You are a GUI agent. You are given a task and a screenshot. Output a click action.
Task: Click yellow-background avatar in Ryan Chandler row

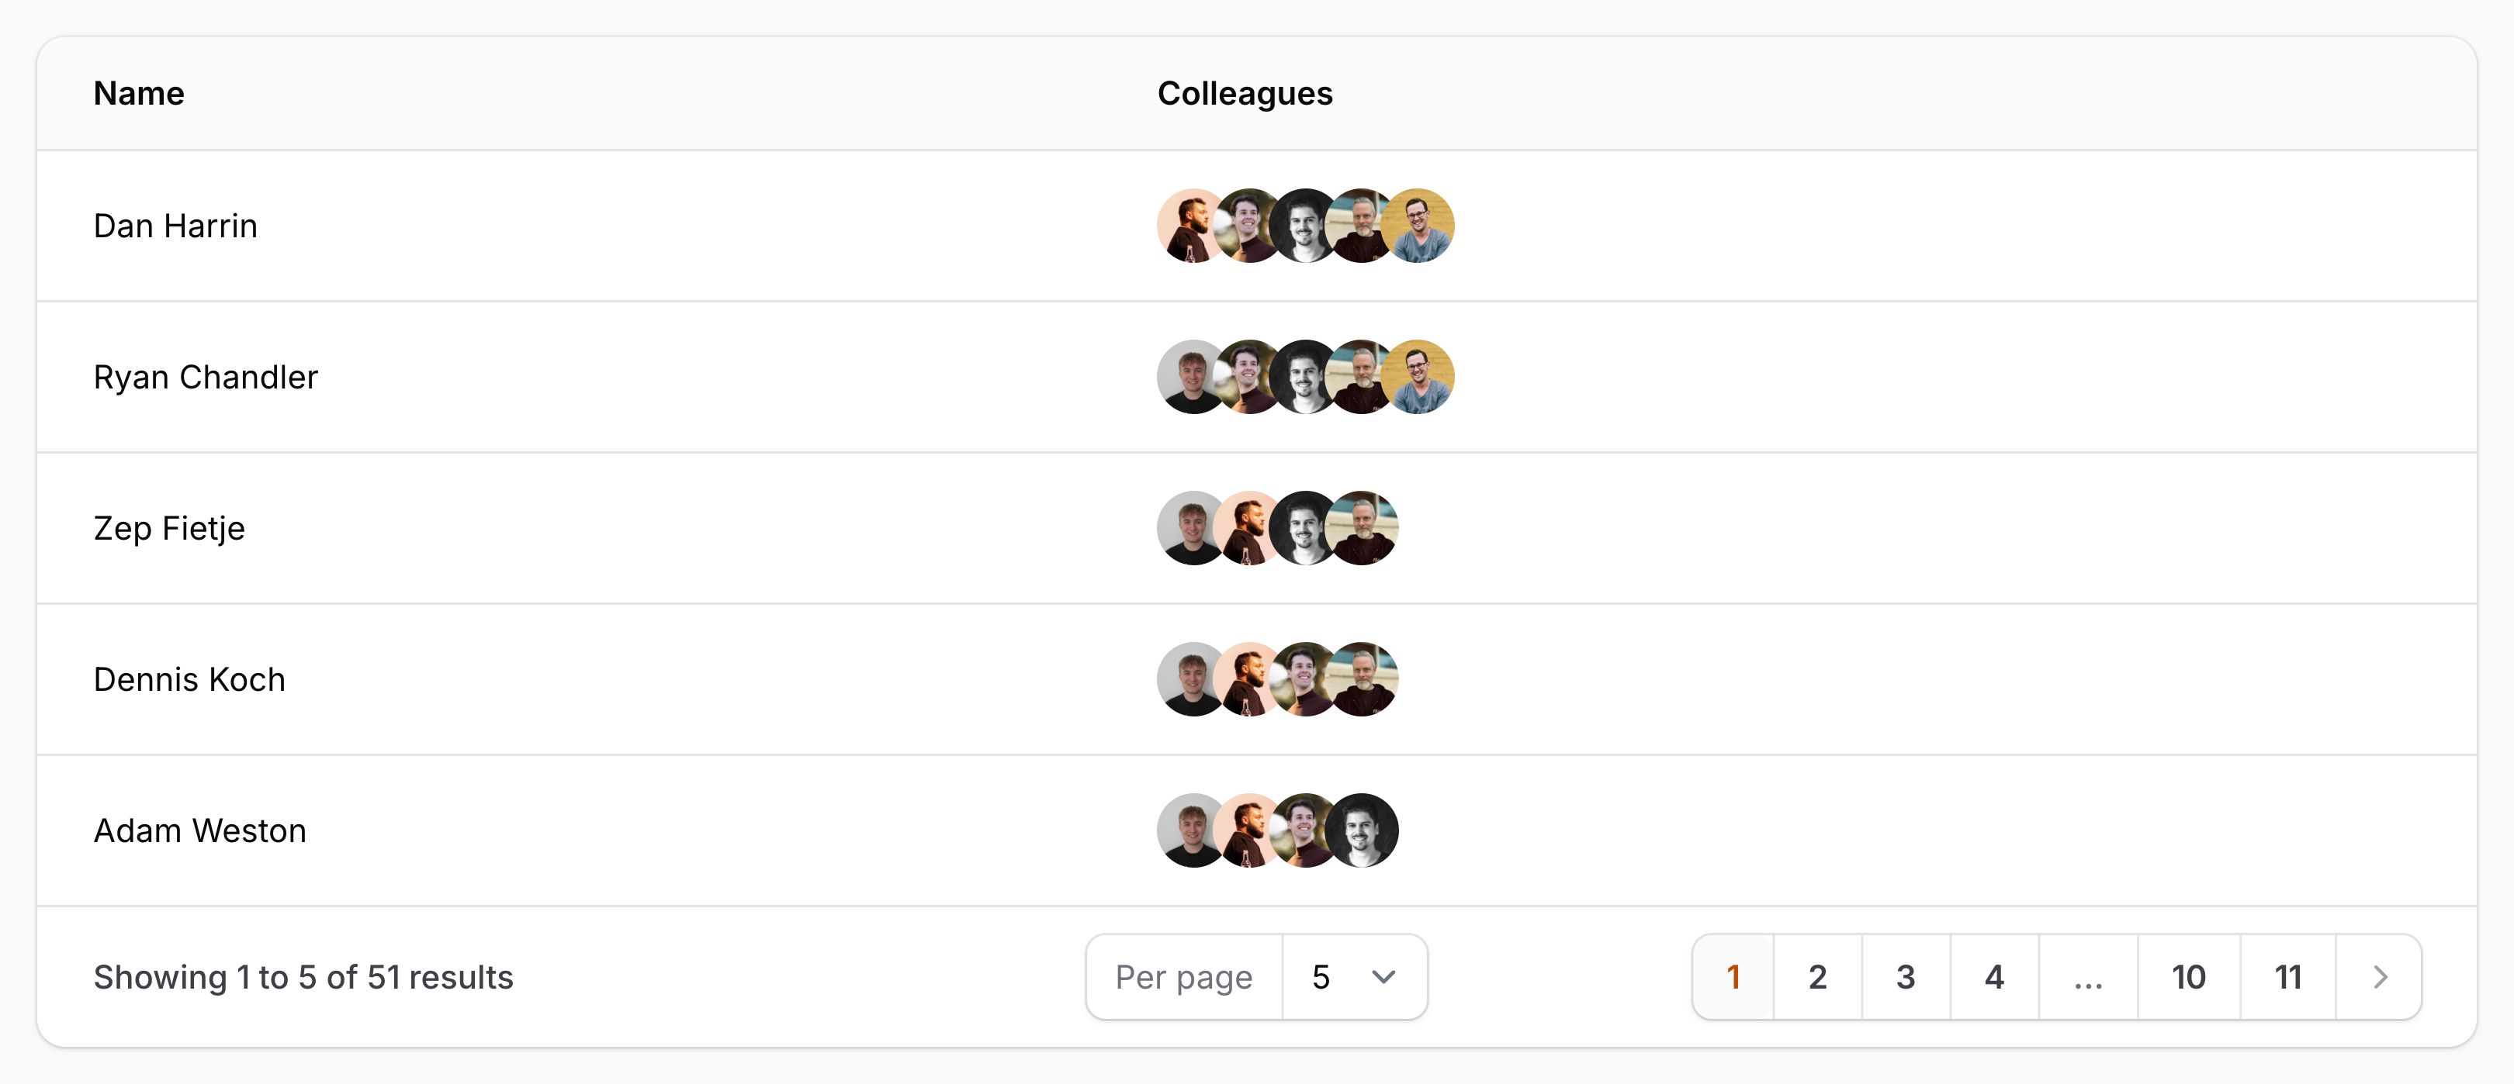1421,377
